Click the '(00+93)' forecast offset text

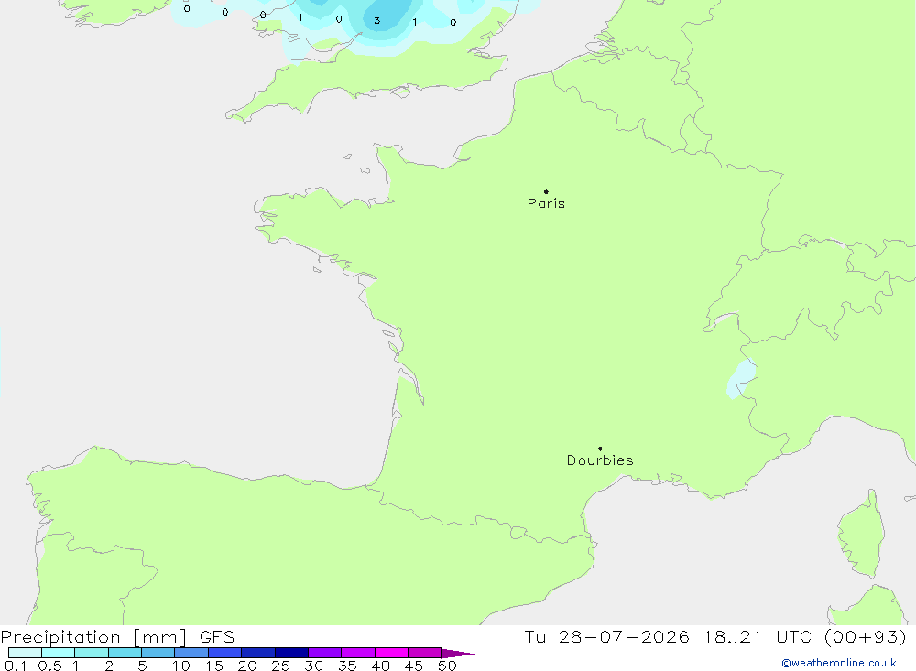(866, 636)
